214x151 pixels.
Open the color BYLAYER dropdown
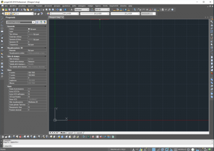pyautogui.click(x=64, y=14)
